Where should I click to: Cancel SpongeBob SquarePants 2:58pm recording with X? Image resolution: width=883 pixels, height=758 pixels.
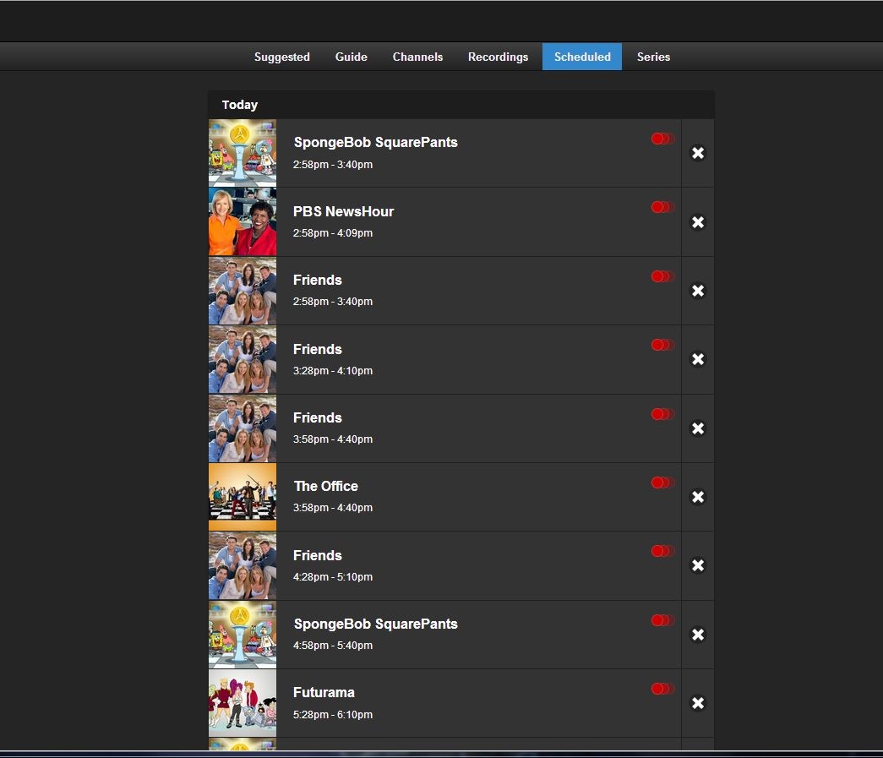(698, 153)
